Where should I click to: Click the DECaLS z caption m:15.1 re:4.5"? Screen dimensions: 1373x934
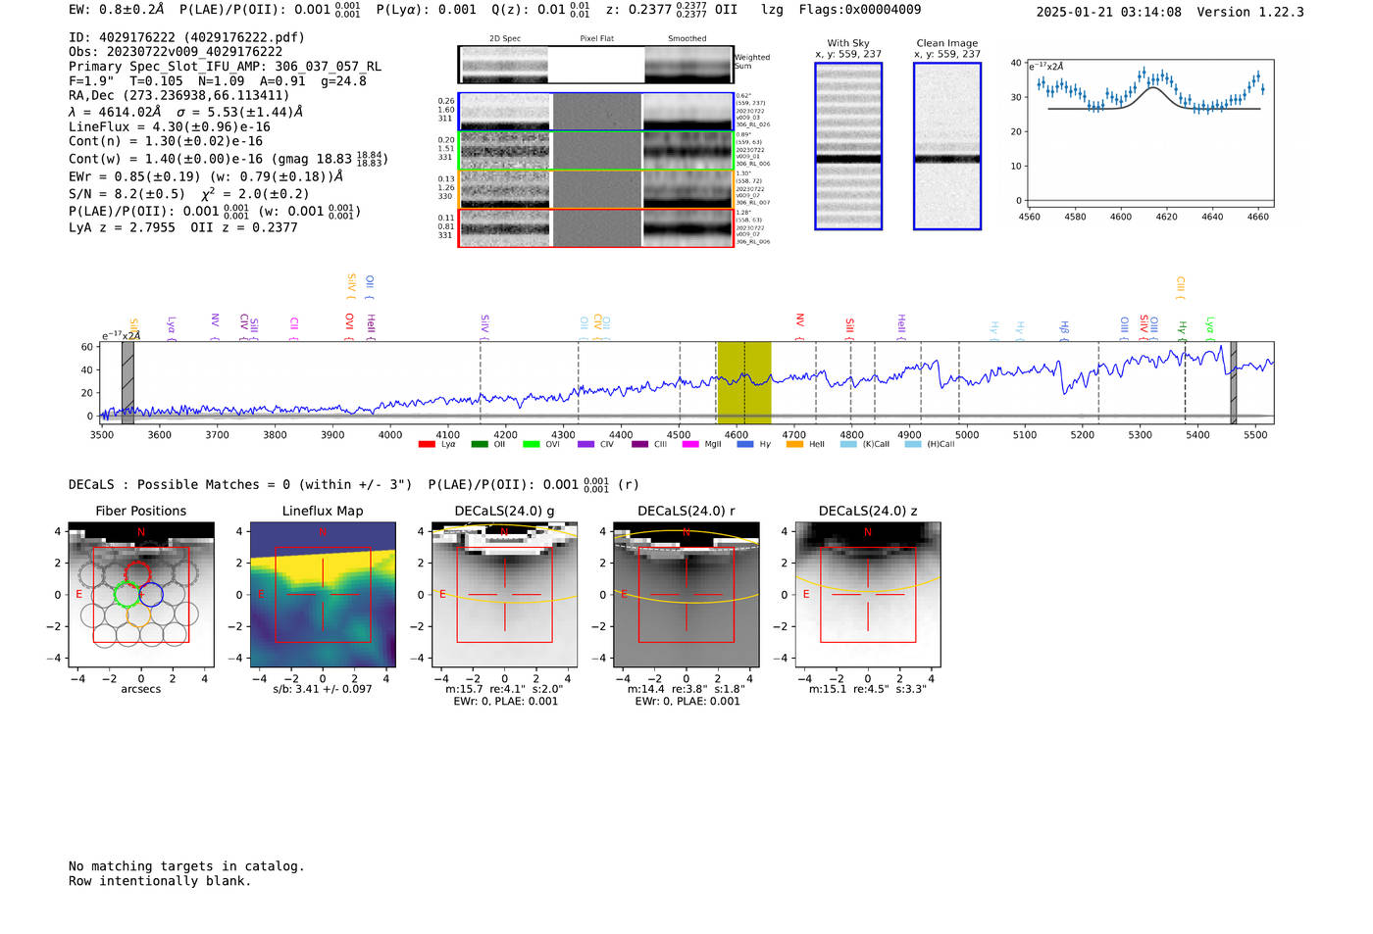(x=868, y=689)
